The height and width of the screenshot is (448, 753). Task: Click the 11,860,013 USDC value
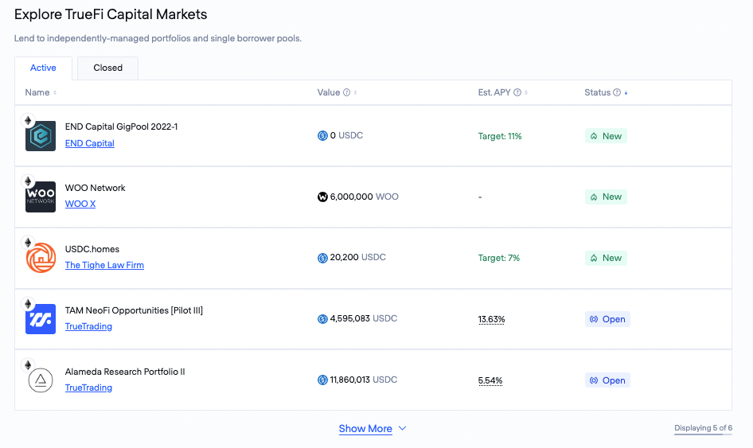coord(364,380)
